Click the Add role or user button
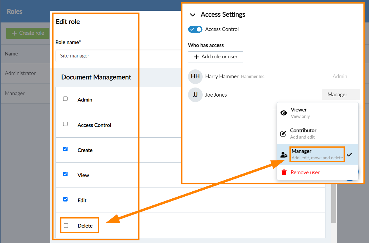The width and height of the screenshot is (369, 243). (x=215, y=57)
